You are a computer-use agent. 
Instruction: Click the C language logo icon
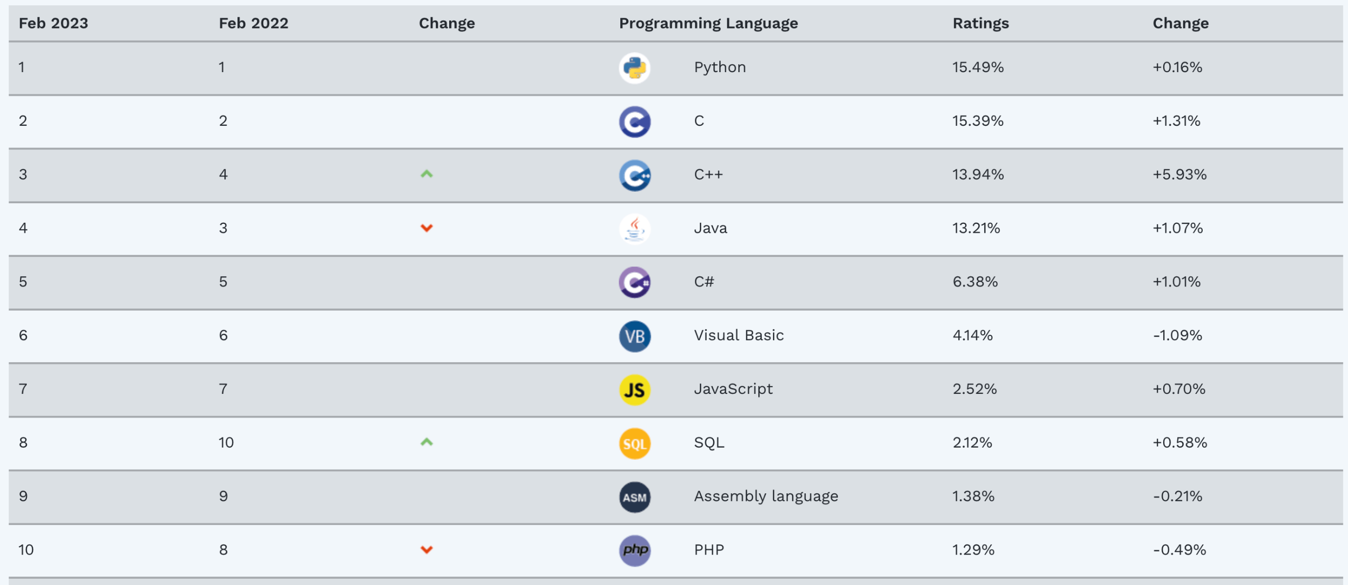coord(635,122)
